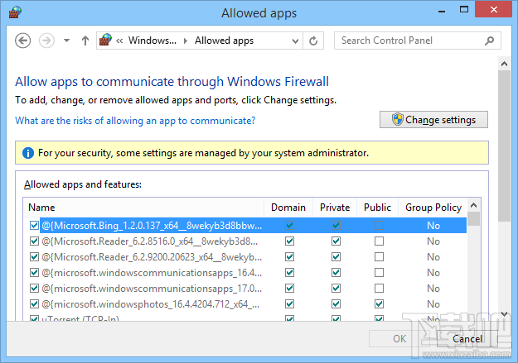Click Group Policy 'No' for Microsoft.Bing row
Screen dimensions: 518x363
433,226
